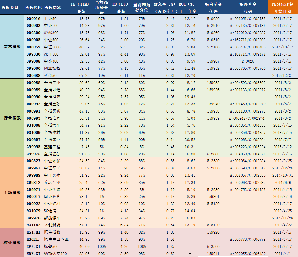Viewport: 298px width, 257px height.
Task: Click the 中证红利 index name cell
Action: coord(52,204)
